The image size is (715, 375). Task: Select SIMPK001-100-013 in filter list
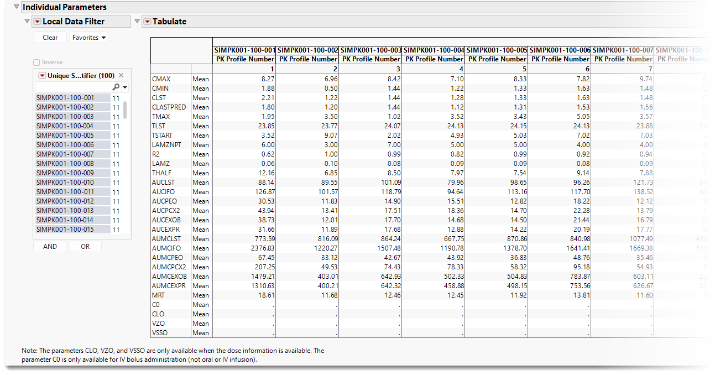[73, 211]
